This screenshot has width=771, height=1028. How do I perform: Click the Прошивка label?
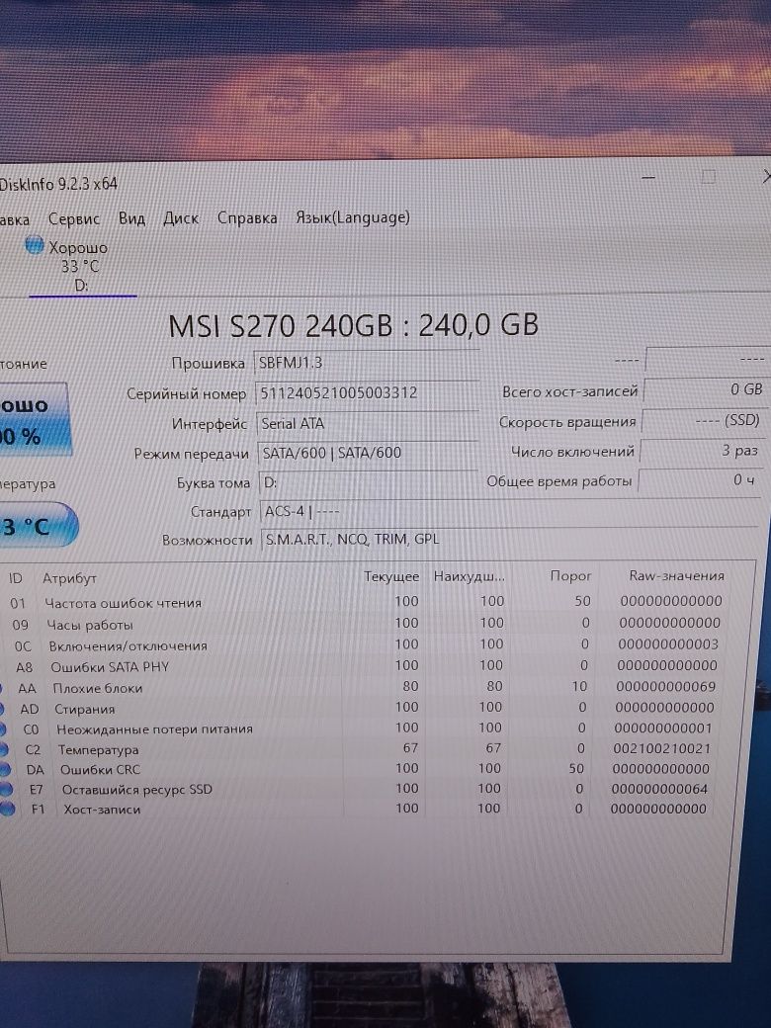click(x=208, y=363)
